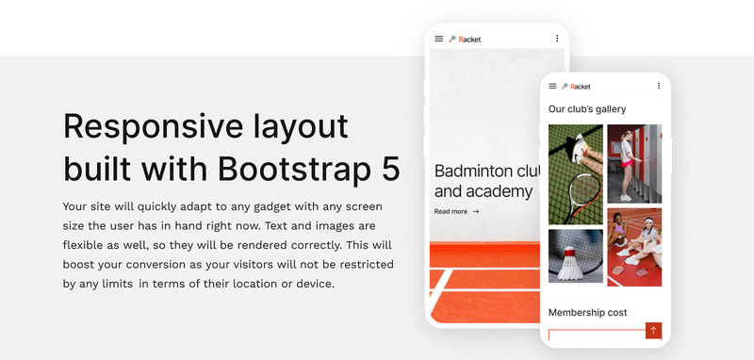Open three-dot menu on gallery phone mockup
Screen dimensions: 754x360
(658, 86)
